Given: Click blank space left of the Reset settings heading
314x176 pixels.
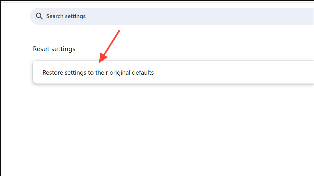Looking at the screenshot, I should 16,49.
